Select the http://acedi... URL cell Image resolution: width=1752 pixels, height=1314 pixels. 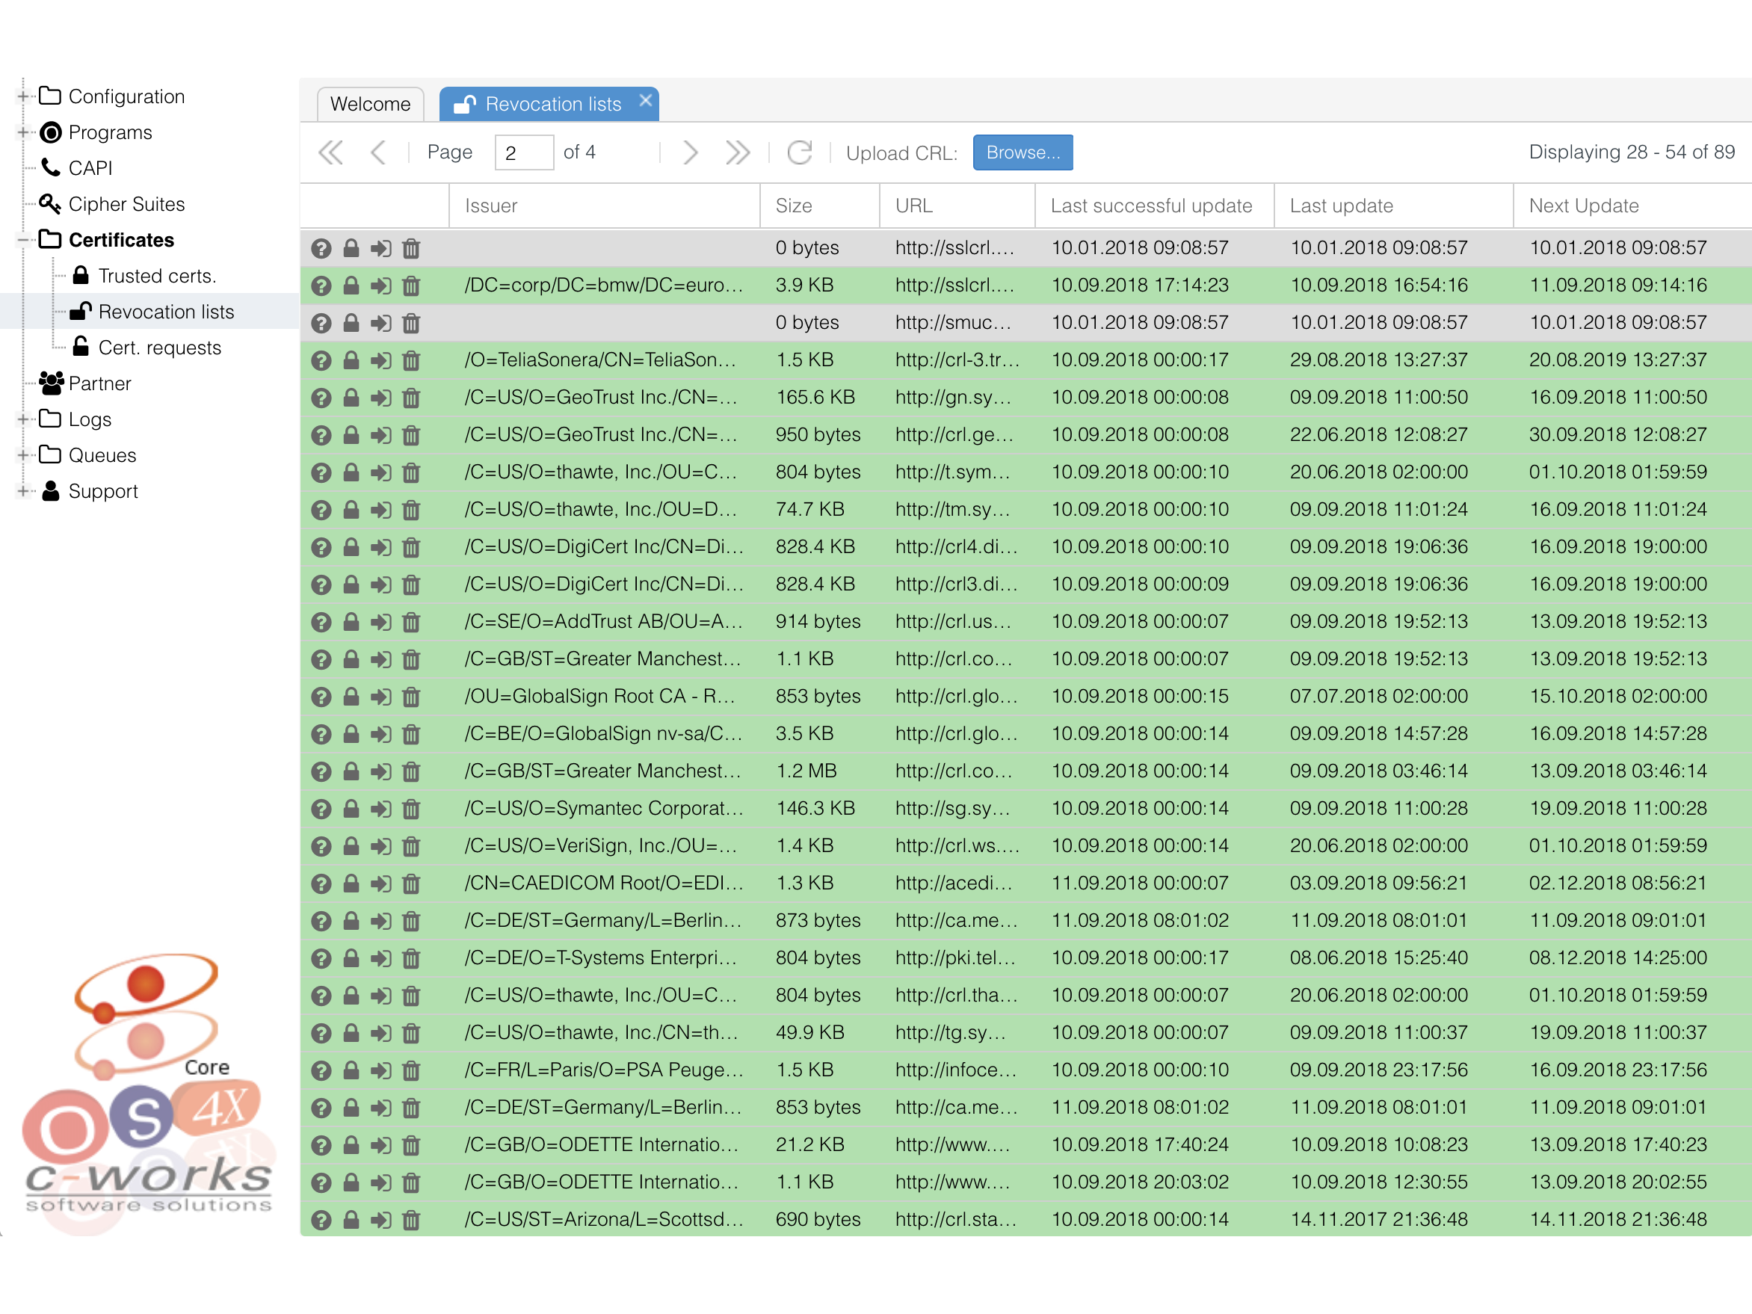pos(957,883)
